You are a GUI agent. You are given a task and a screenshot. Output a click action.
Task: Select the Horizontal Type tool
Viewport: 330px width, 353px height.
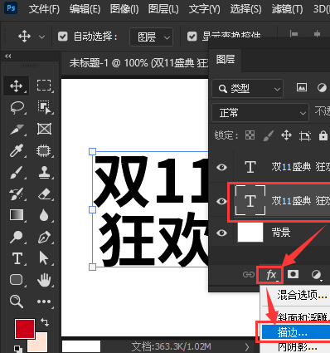point(17,258)
